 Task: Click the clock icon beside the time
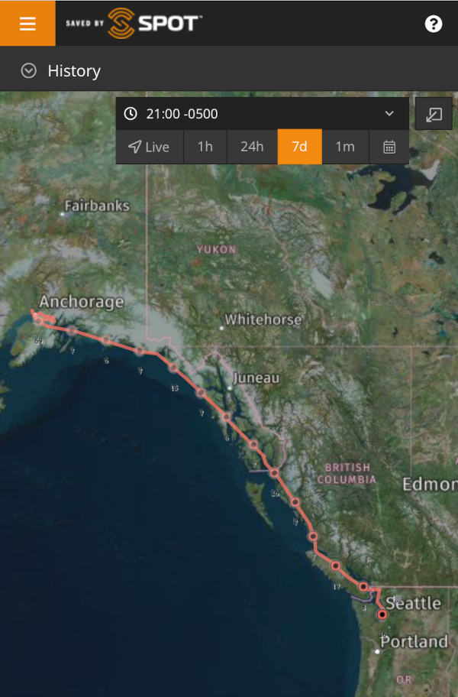point(131,113)
